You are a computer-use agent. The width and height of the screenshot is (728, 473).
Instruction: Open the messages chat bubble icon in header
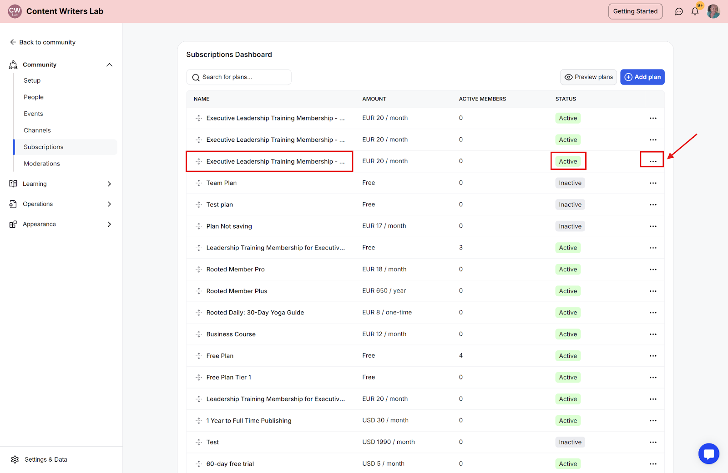[x=679, y=11]
